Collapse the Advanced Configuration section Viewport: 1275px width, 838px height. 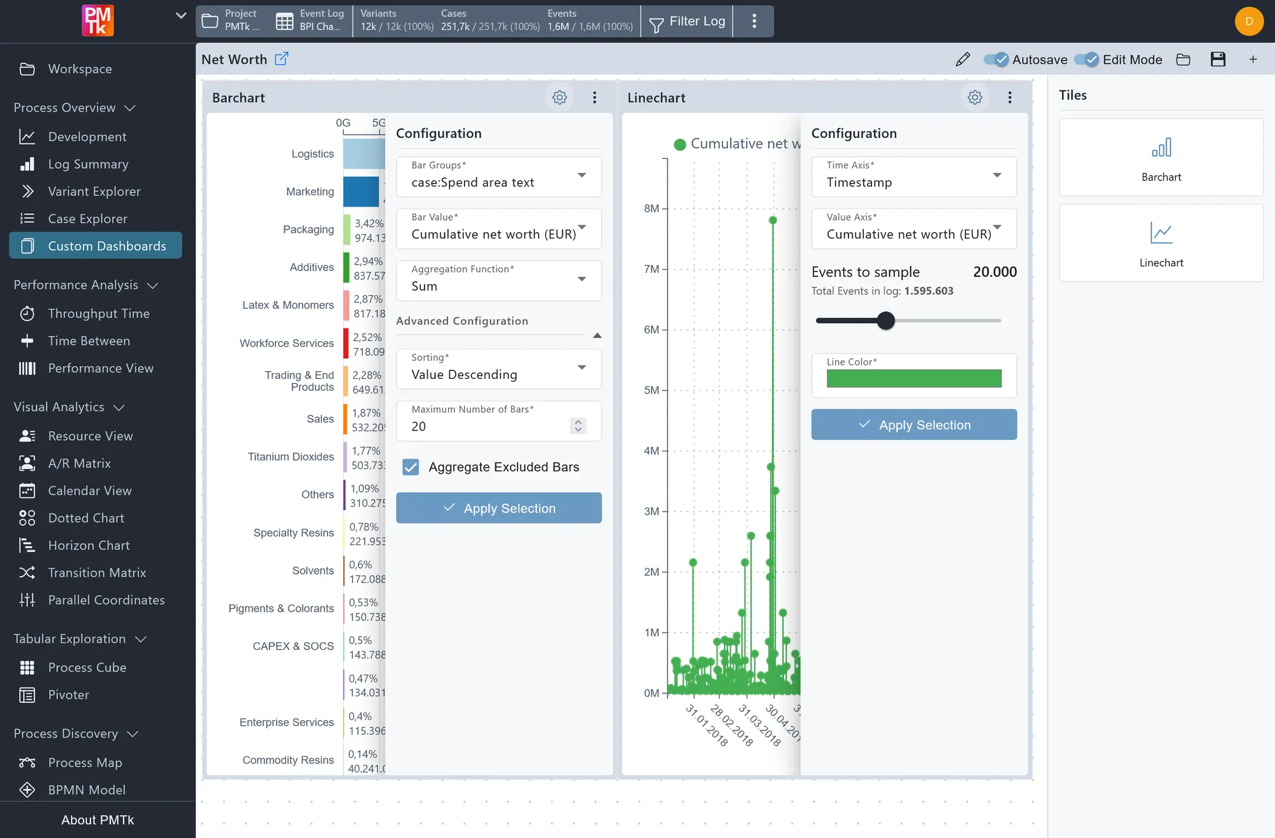[597, 335]
